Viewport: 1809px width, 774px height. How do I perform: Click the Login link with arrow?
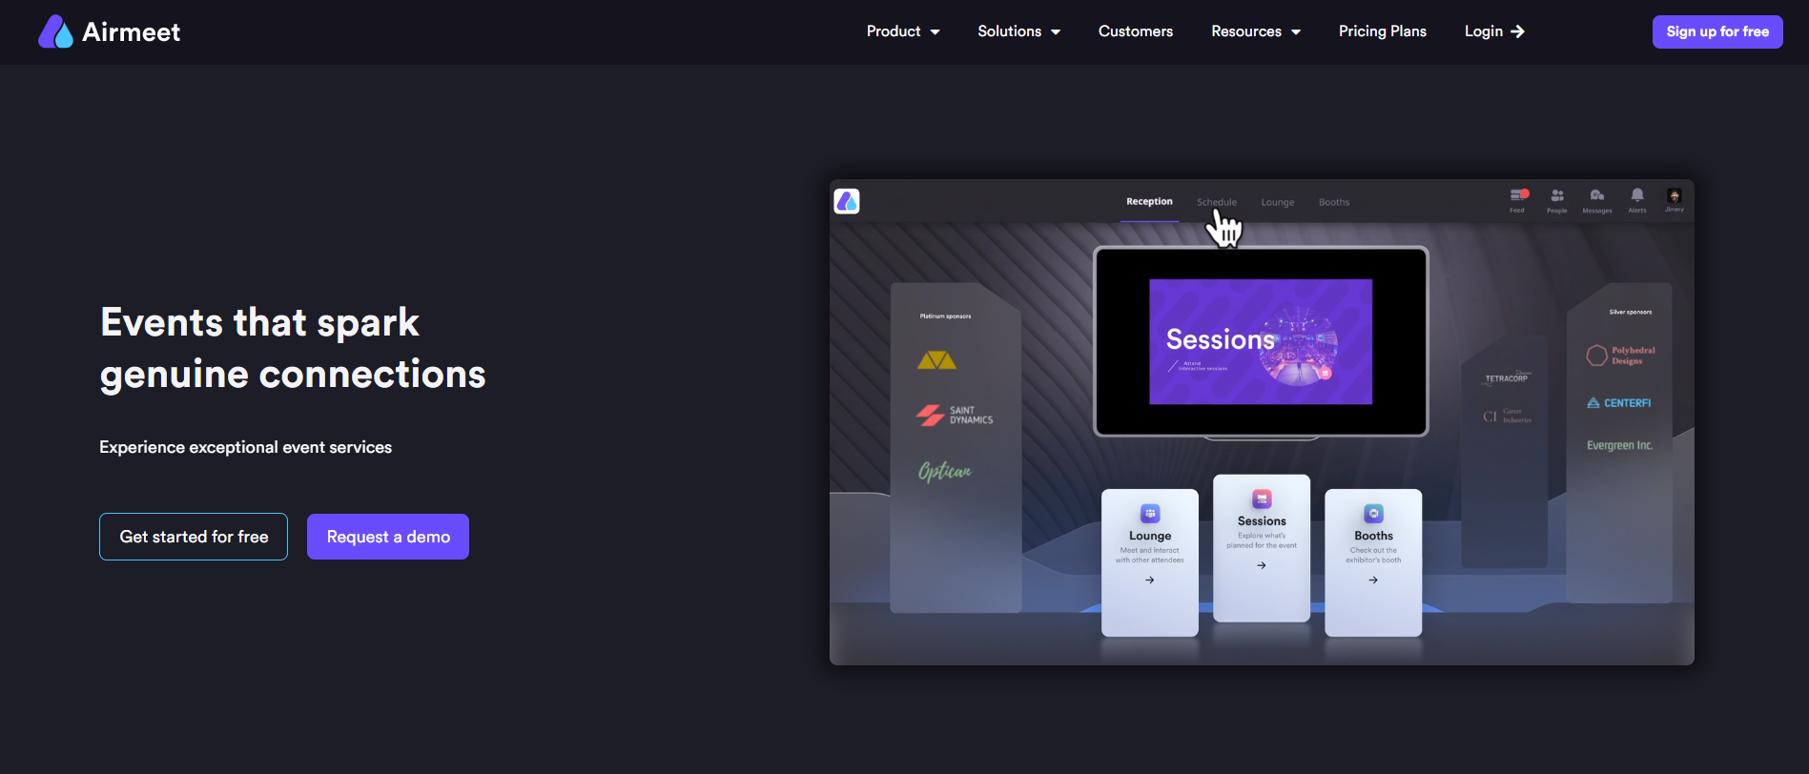[x=1494, y=31]
